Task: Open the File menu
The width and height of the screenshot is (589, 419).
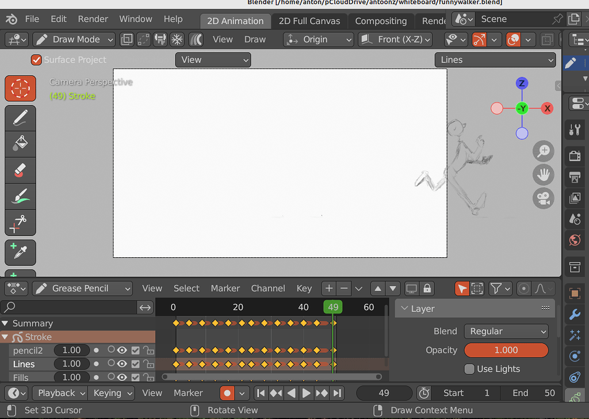Action: (x=32, y=19)
